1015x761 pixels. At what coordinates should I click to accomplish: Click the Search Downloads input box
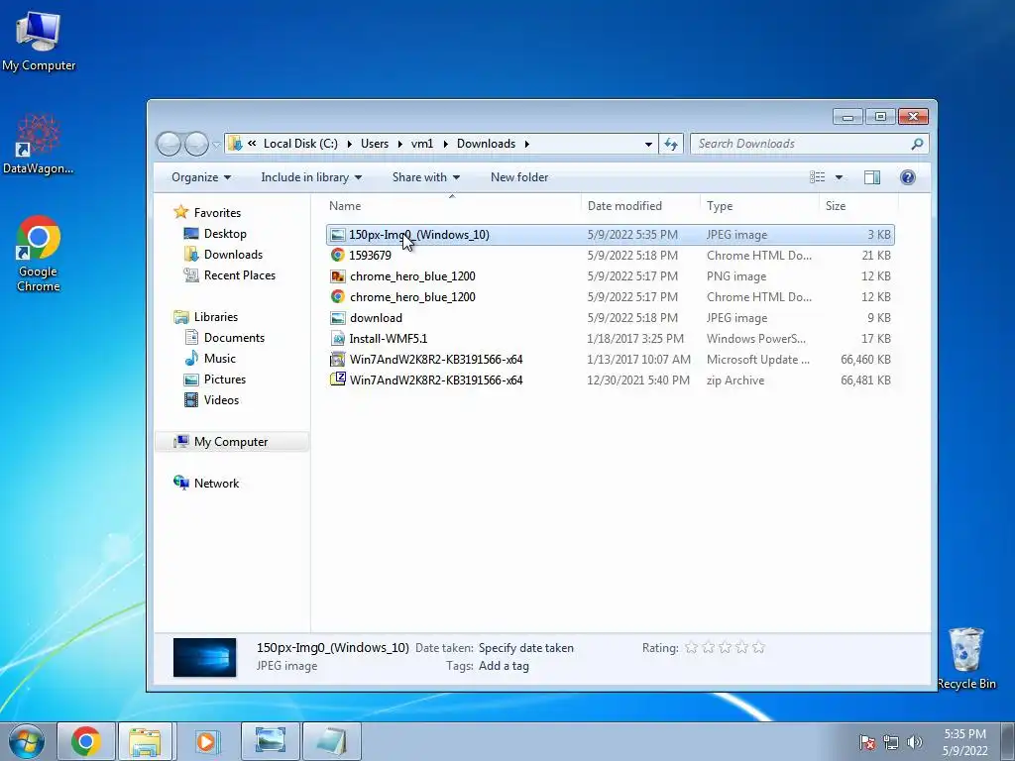(x=801, y=144)
